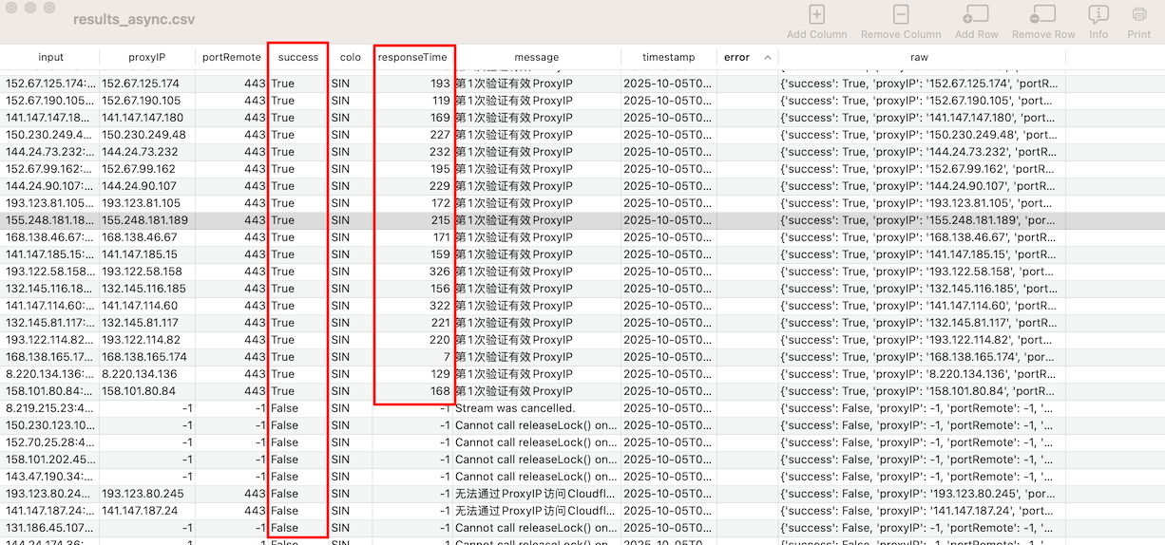The height and width of the screenshot is (545, 1165).
Task: Click the colo column header
Action: point(350,57)
